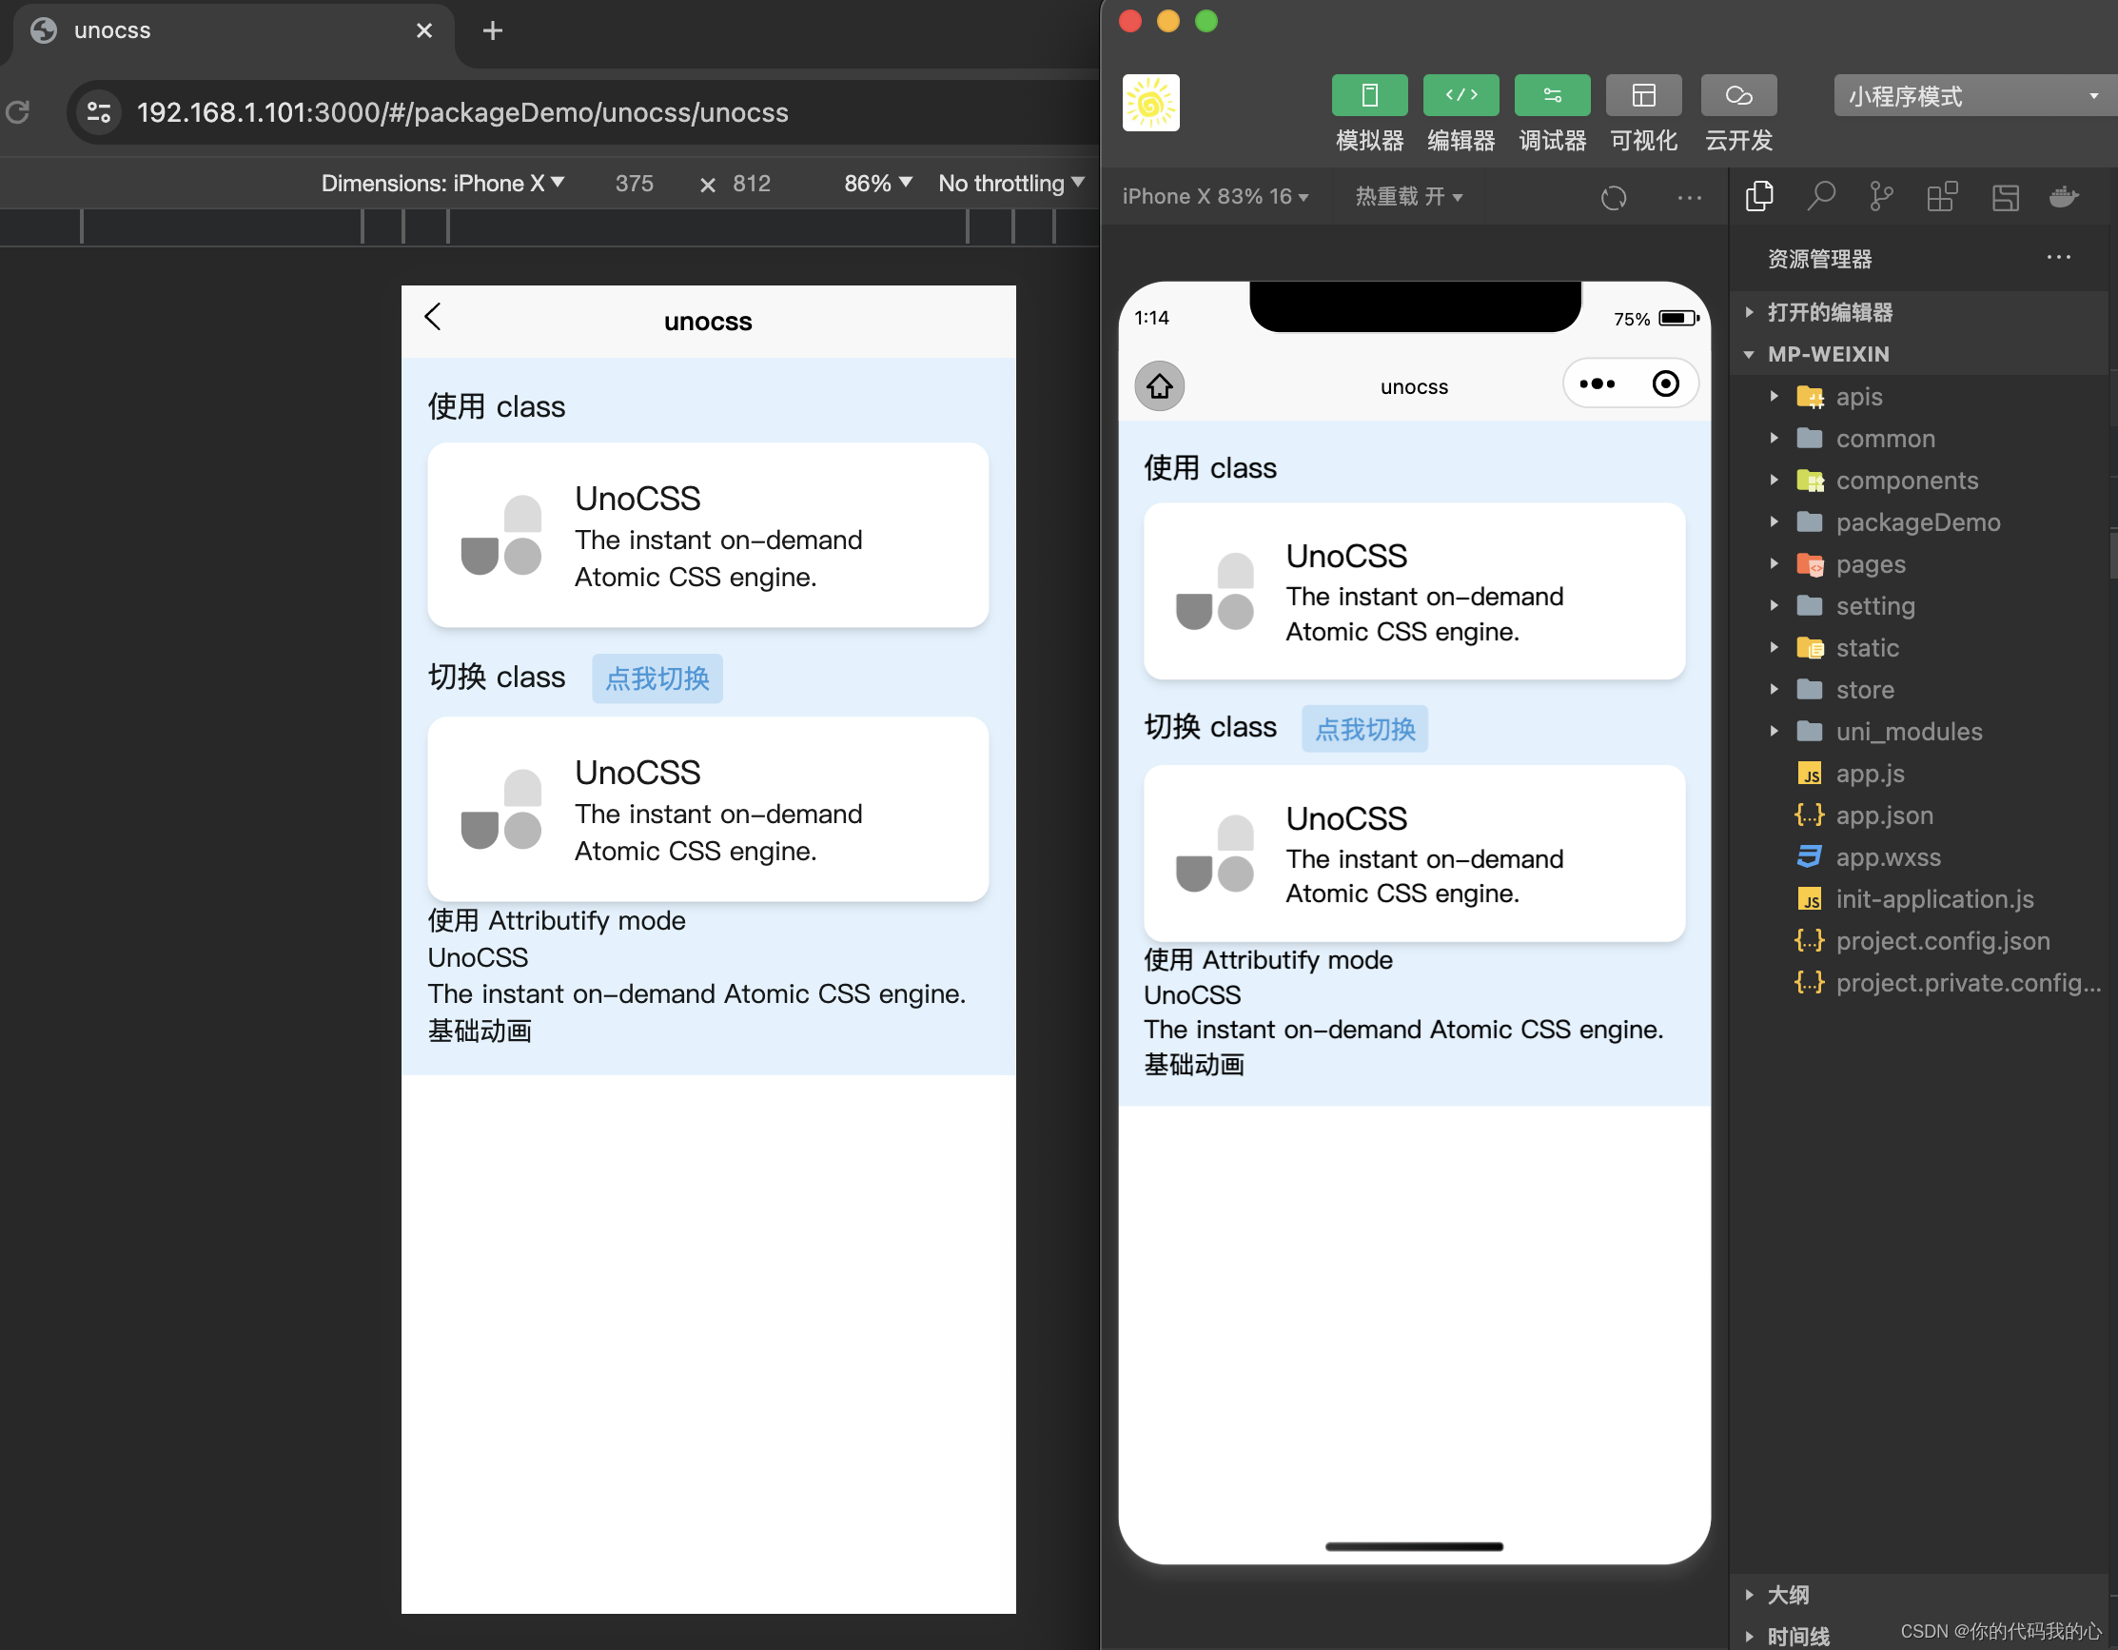
Task: Click the back arrow in unocss page header
Action: pyautogui.click(x=434, y=316)
